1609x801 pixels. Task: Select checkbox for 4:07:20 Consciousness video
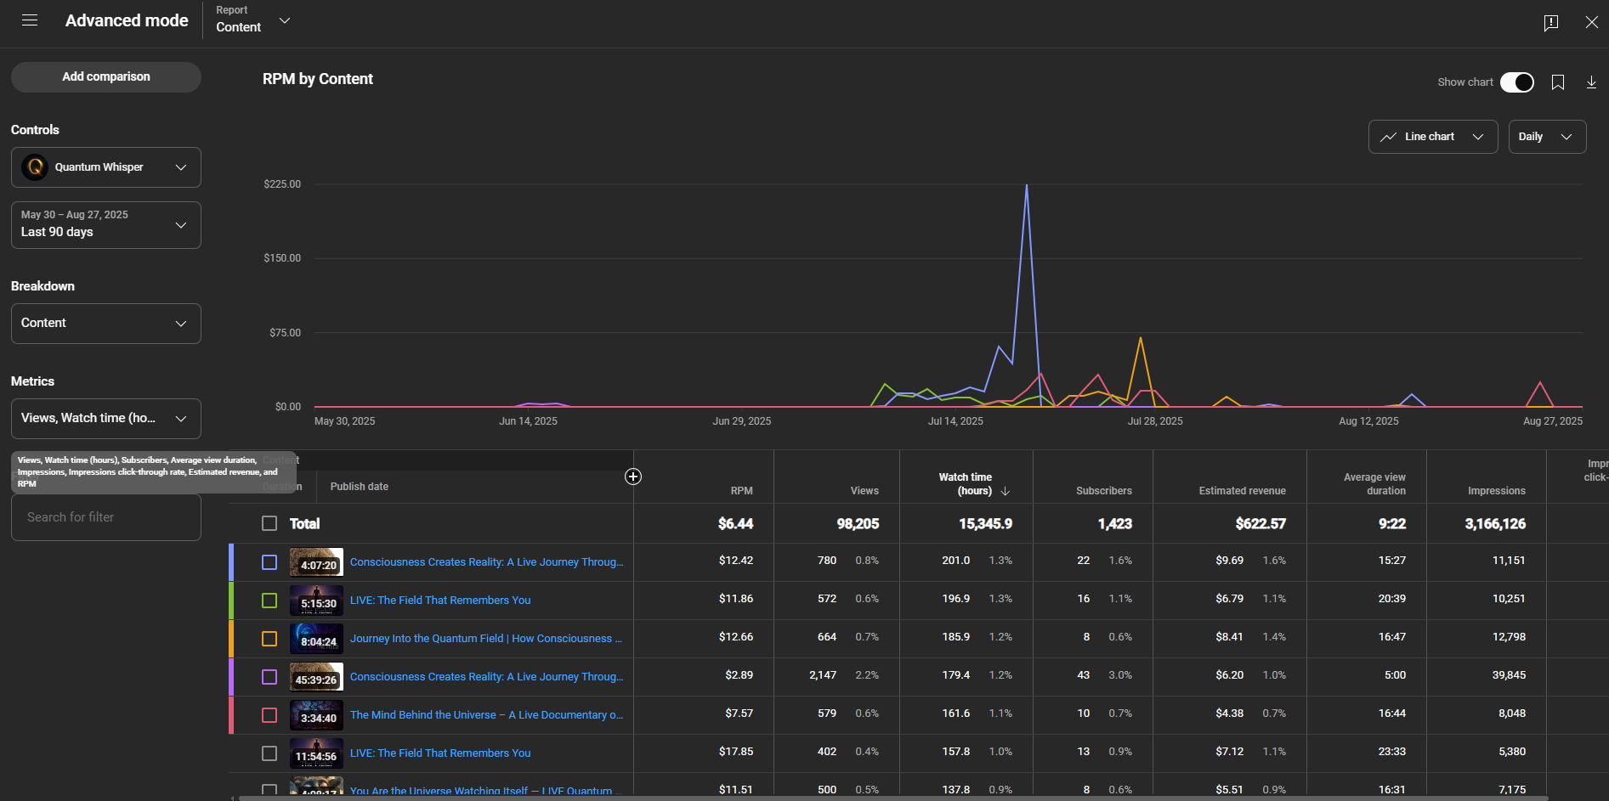(269, 562)
